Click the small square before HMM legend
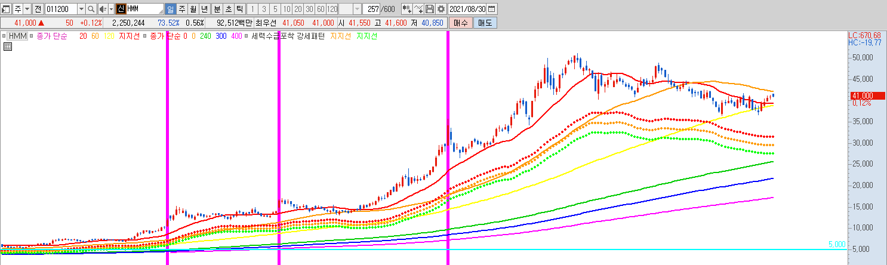 [x=4, y=36]
